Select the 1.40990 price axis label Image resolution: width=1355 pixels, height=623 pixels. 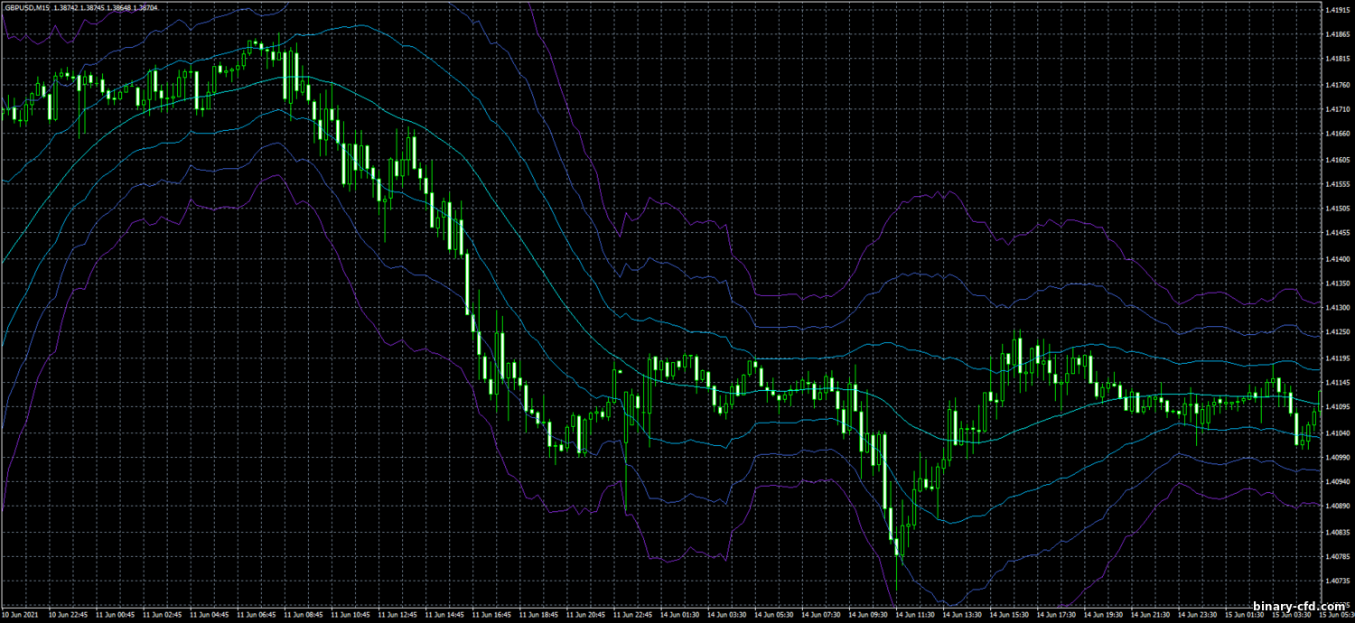coord(1338,458)
